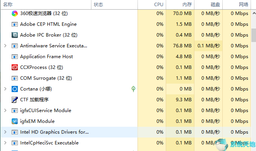This screenshot has width=256, height=151.
Task: Click the 0.4 MB memory cell
Action: (x=180, y=35)
